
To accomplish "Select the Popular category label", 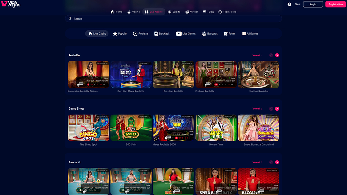I will 122,34.
